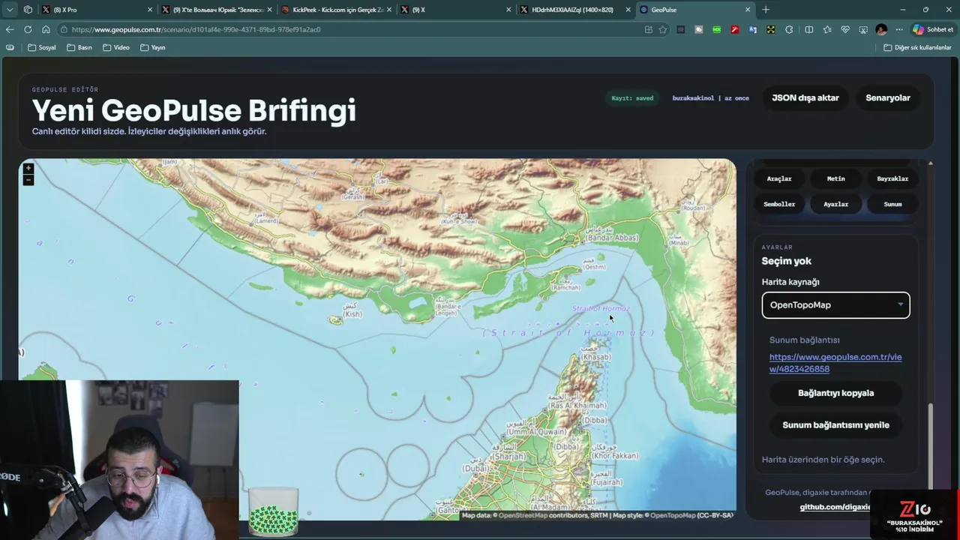The height and width of the screenshot is (540, 960).
Task: Click Bağlantıyı kopyala button
Action: (835, 393)
